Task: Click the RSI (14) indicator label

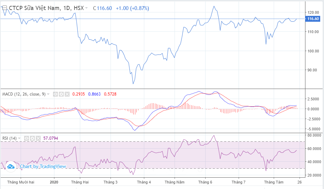Action: click(x=9, y=138)
